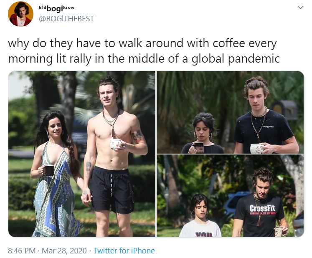
Task: Select the tweet text about coffee every morning
Action: [144, 51]
